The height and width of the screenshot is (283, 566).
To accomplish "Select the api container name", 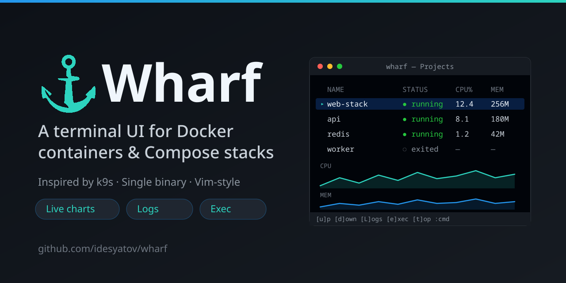I will click(x=334, y=119).
